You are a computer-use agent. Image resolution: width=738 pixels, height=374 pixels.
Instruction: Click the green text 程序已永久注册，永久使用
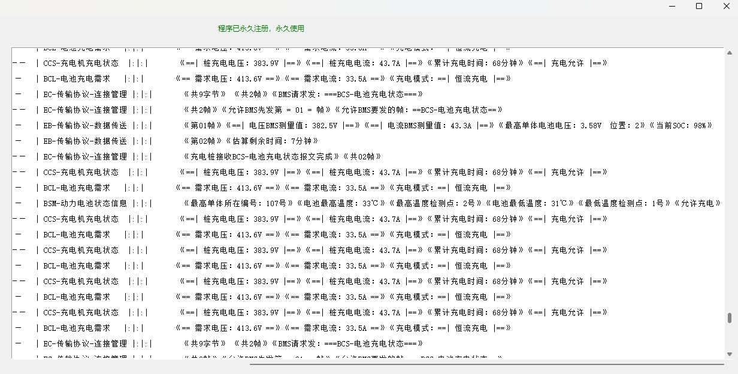[261, 29]
